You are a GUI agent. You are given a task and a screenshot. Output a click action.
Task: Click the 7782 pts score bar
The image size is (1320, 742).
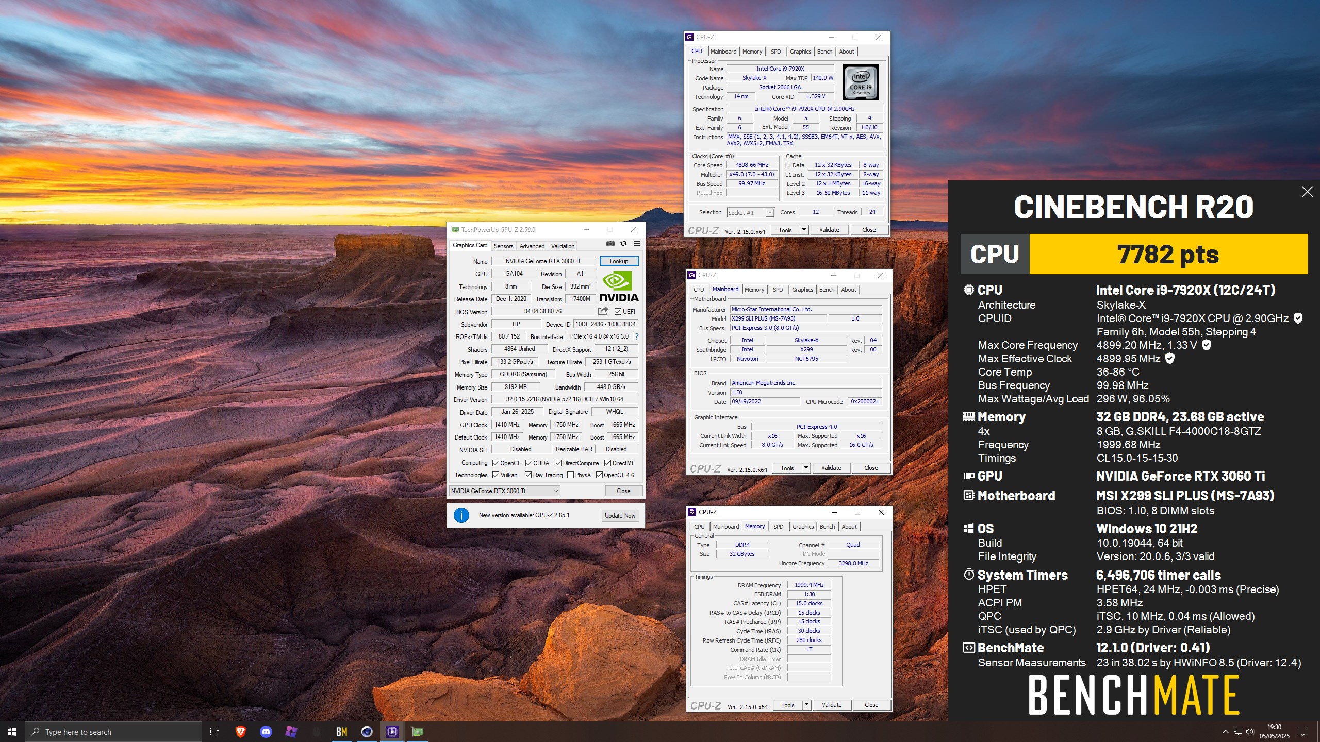coord(1168,254)
